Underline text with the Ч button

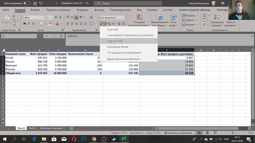tap(33, 24)
